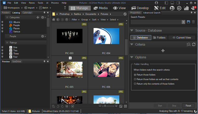Switch to the Properties tab
198x114 pixels.
[136, 13]
